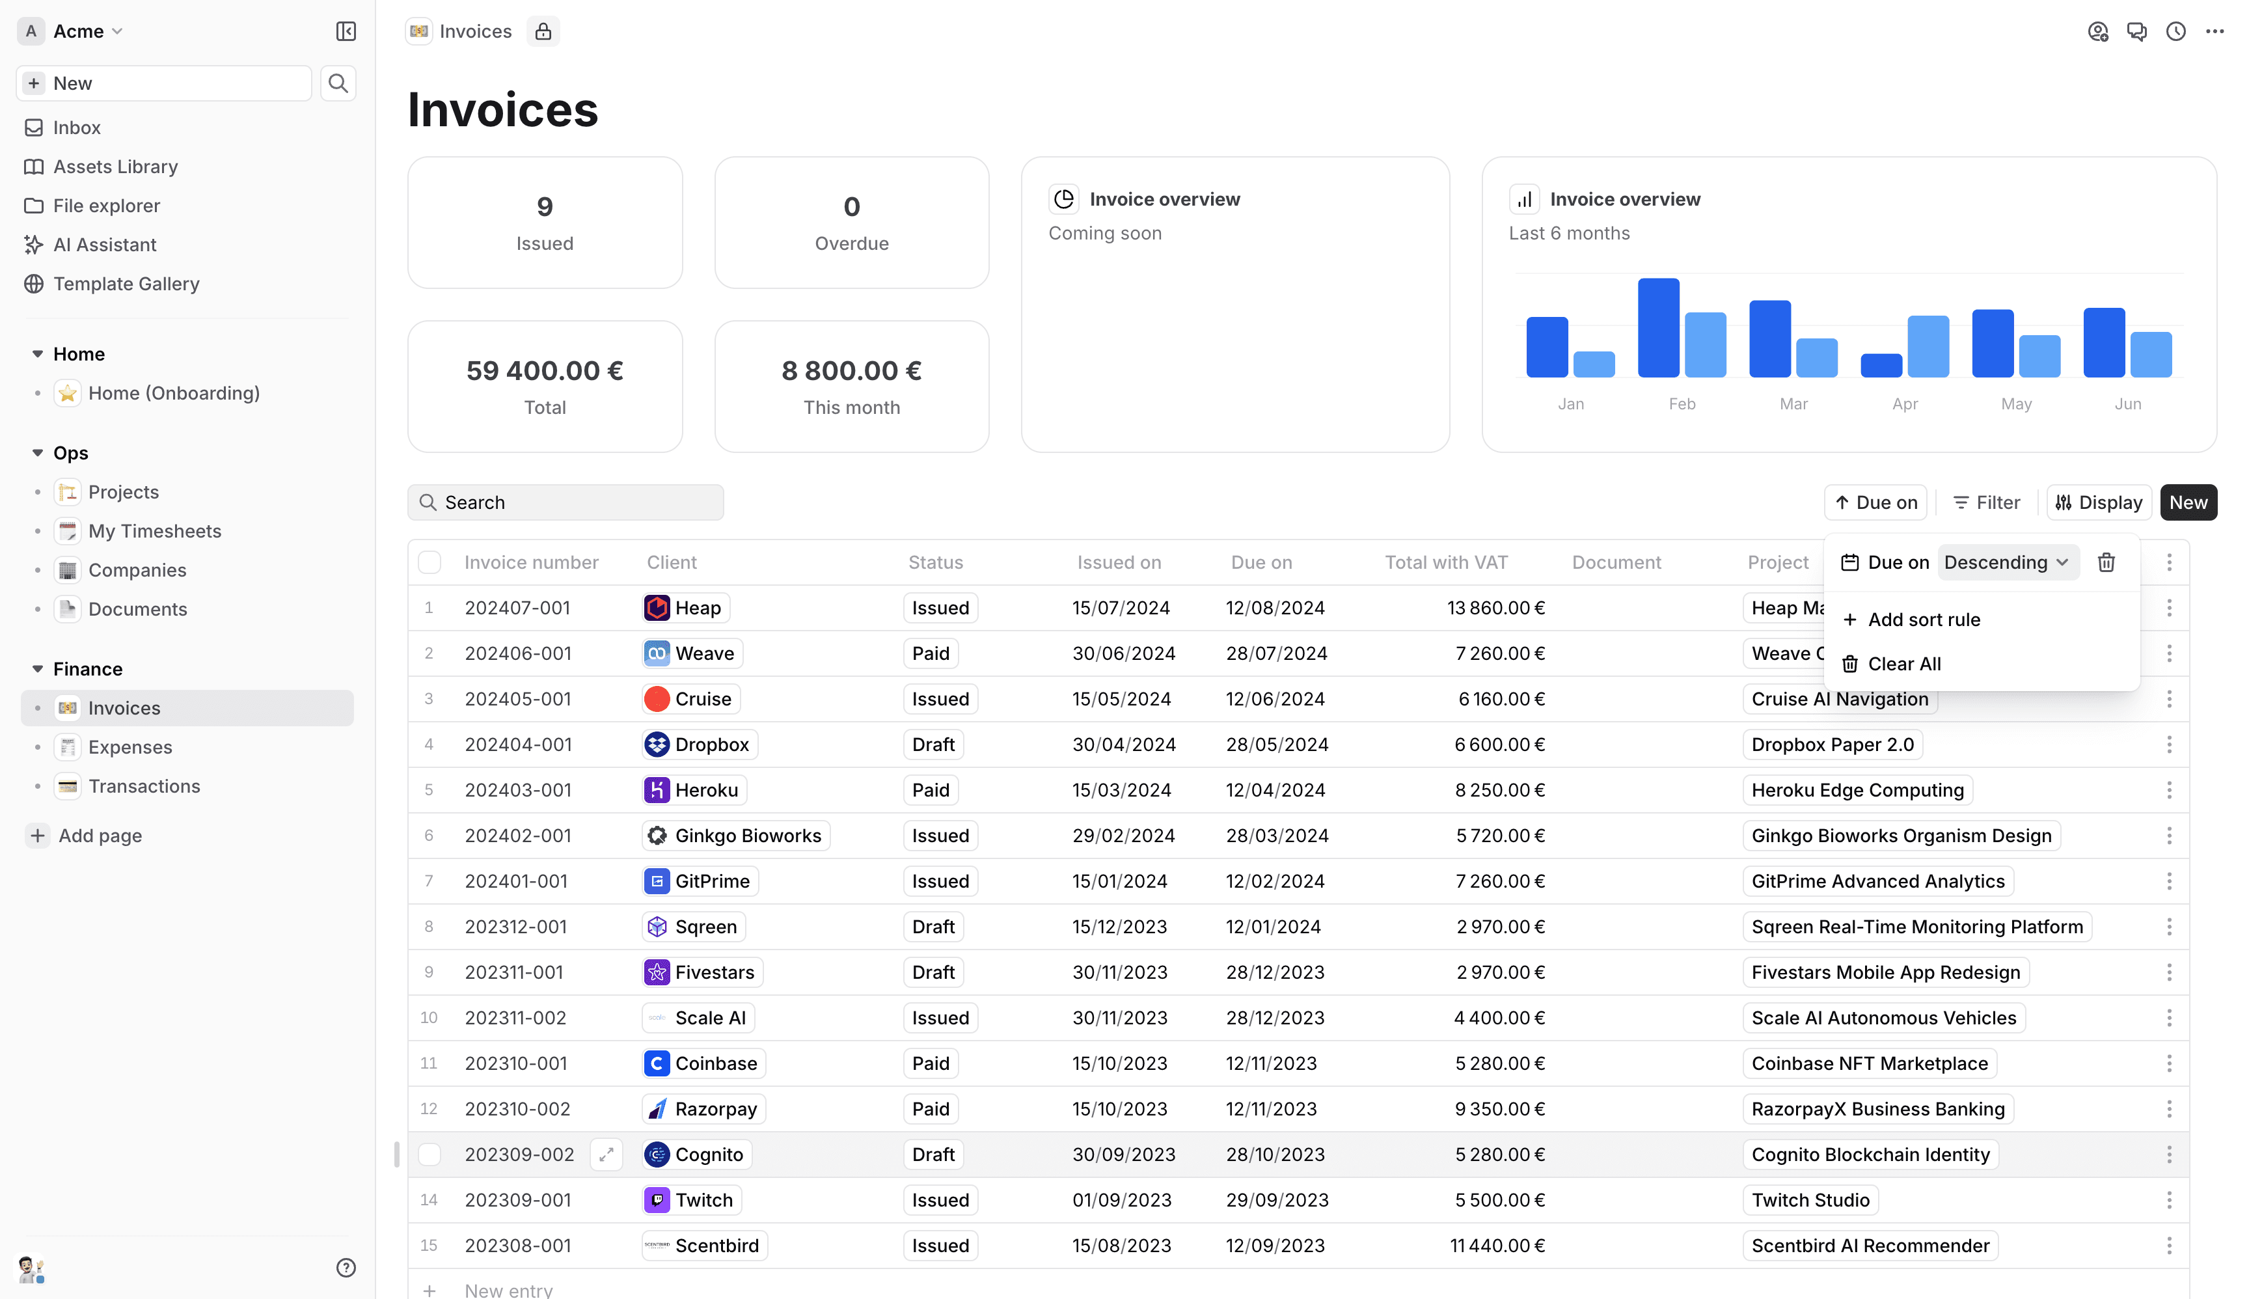Delete the Due on sort rule
This screenshot has height=1299, width=2249.
[x=2105, y=562]
